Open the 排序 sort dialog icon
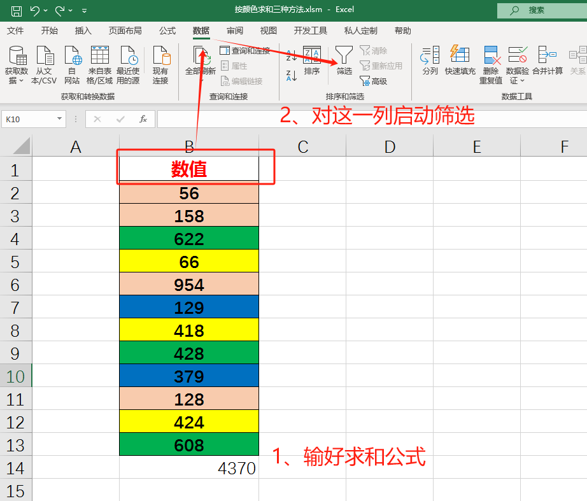 click(312, 60)
